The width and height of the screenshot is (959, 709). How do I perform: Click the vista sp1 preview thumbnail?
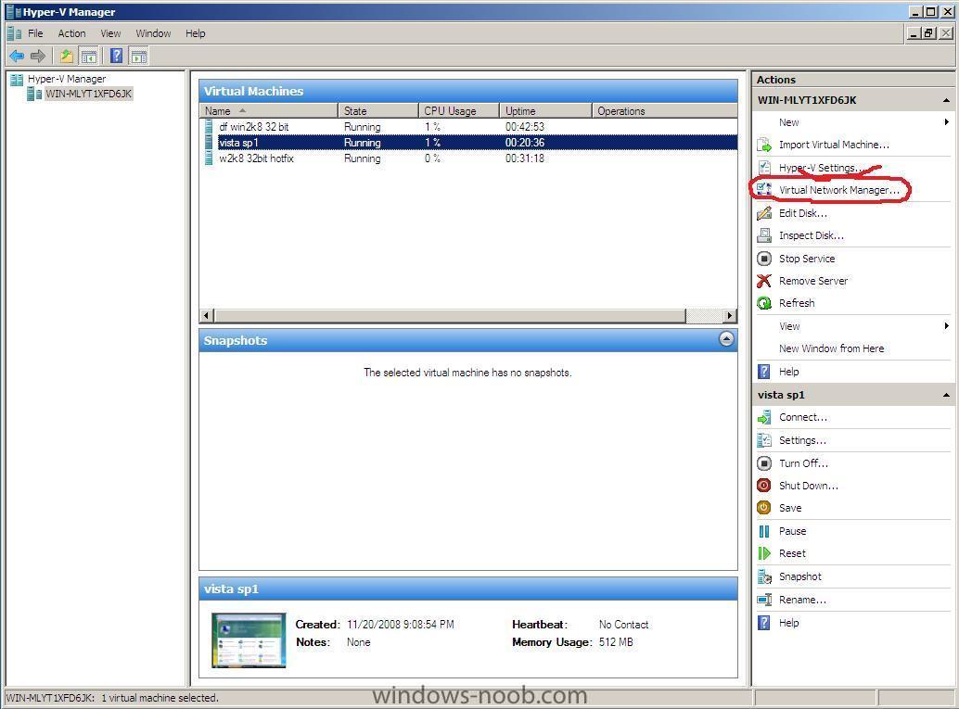(249, 639)
